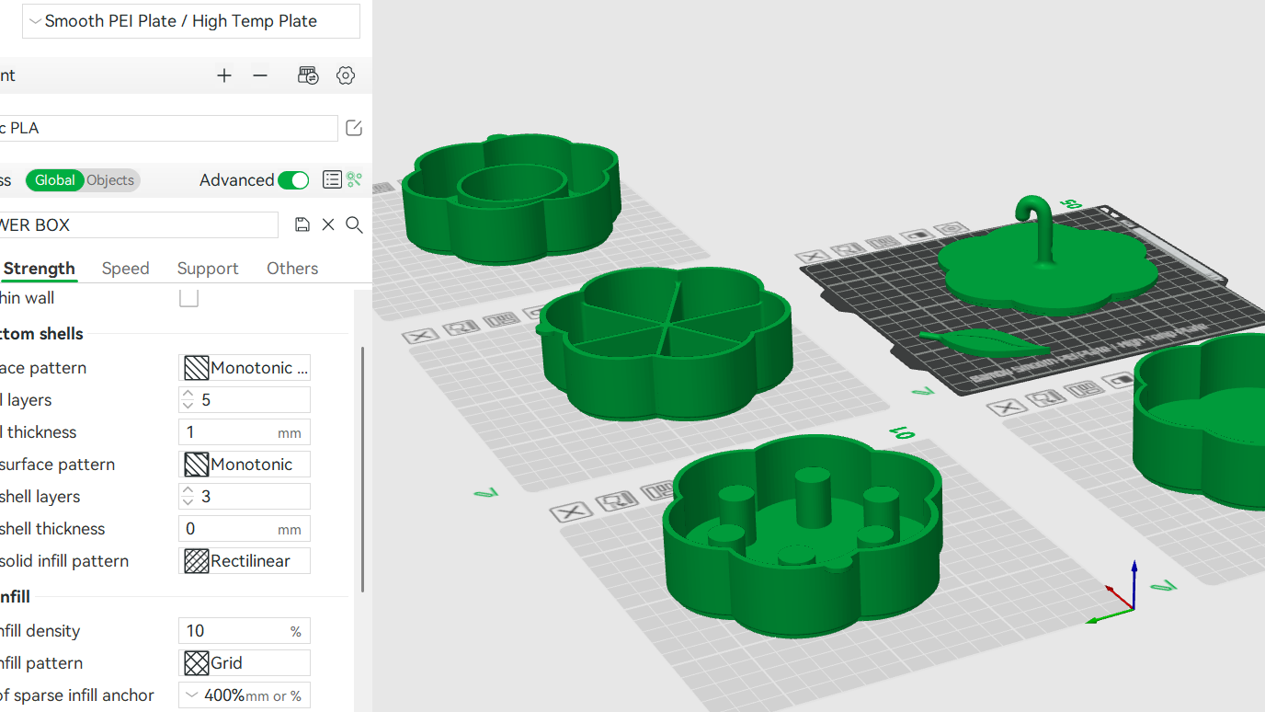Arrange objects on the six-compartment box plate
This screenshot has width=1265, height=712.
click(x=500, y=319)
